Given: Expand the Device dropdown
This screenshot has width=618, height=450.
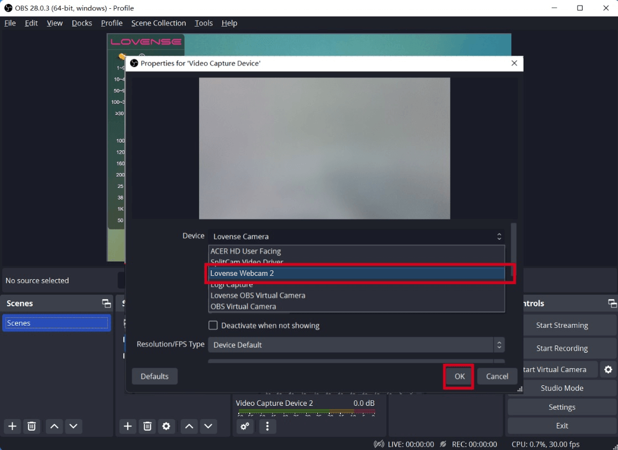Looking at the screenshot, I should pos(356,237).
